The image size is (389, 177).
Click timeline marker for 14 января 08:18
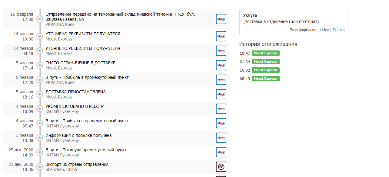pyautogui.click(x=39, y=51)
